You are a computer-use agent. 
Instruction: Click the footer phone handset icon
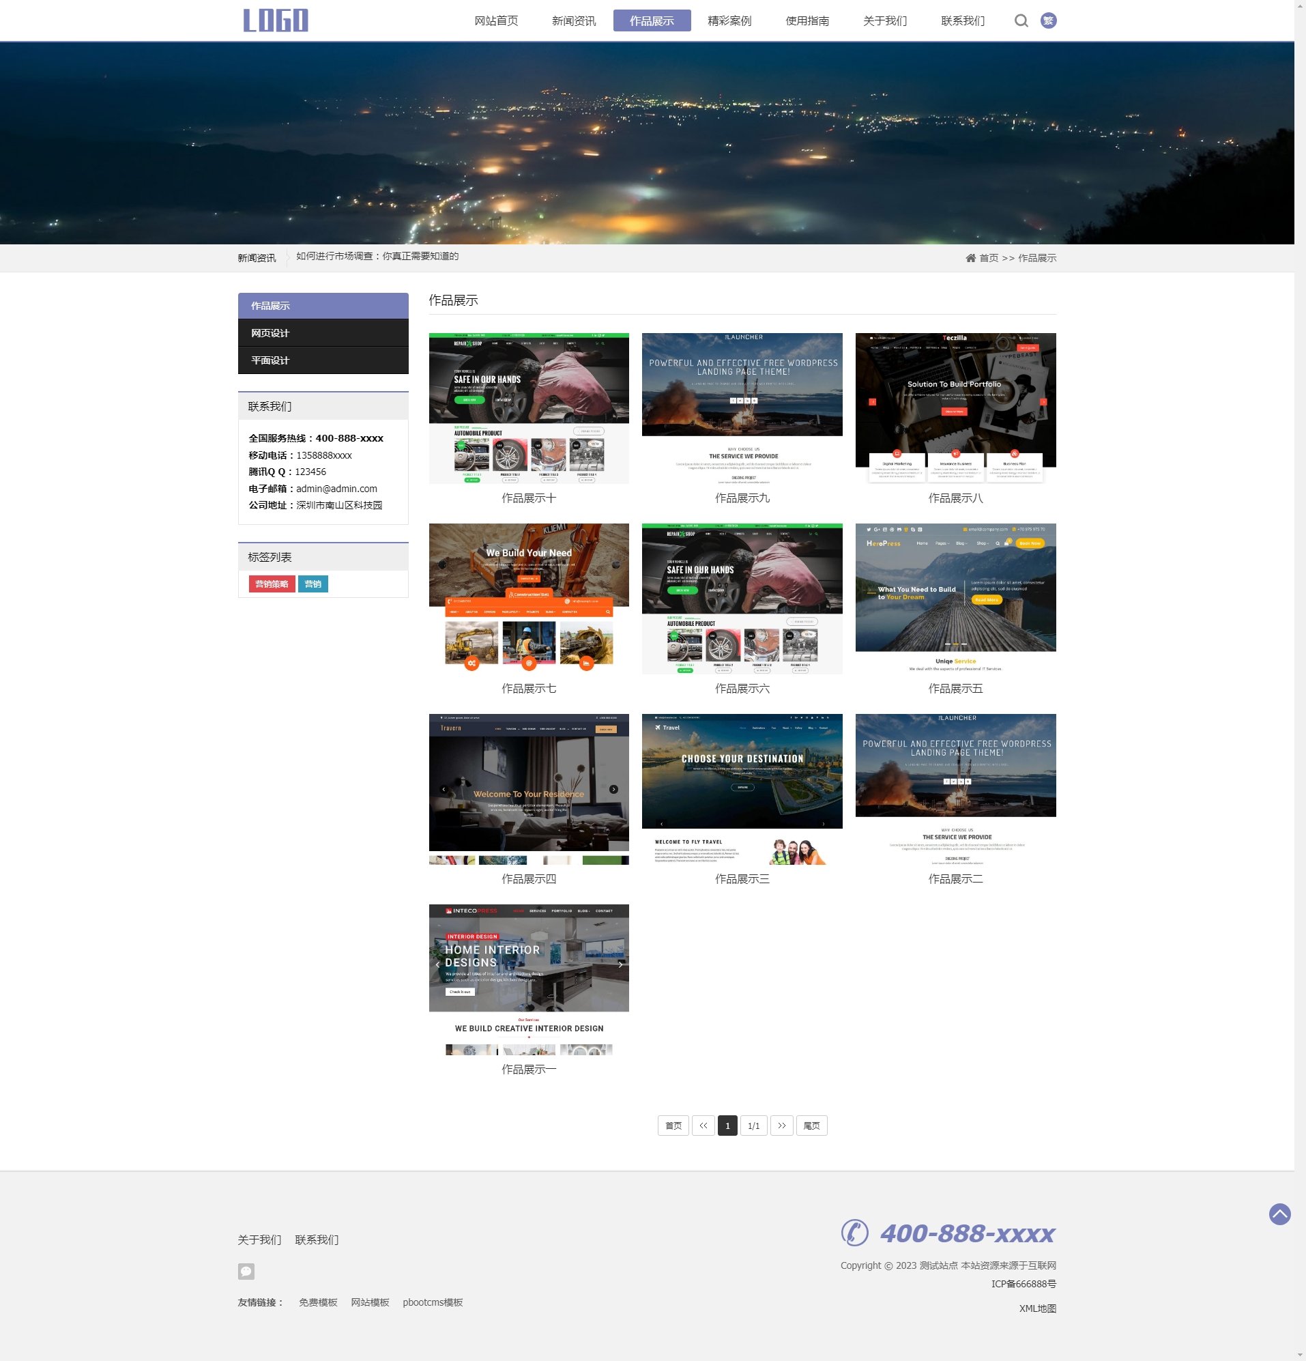tap(855, 1233)
